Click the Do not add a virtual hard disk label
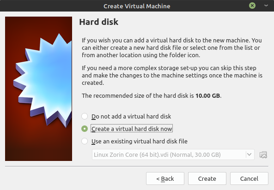This screenshot has height=190, width=274. 131,116
